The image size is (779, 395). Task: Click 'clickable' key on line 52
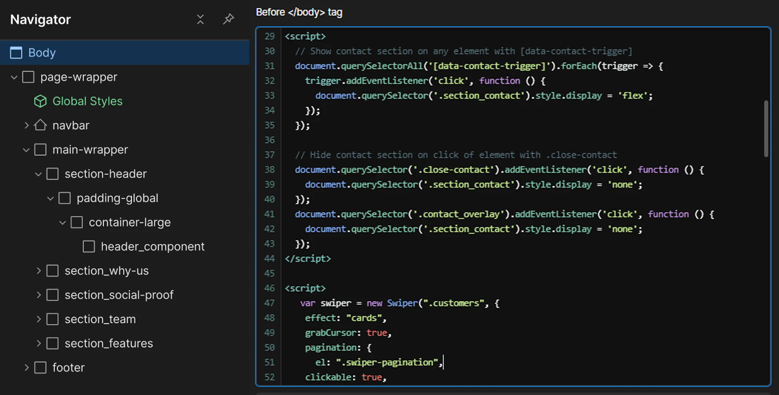328,377
